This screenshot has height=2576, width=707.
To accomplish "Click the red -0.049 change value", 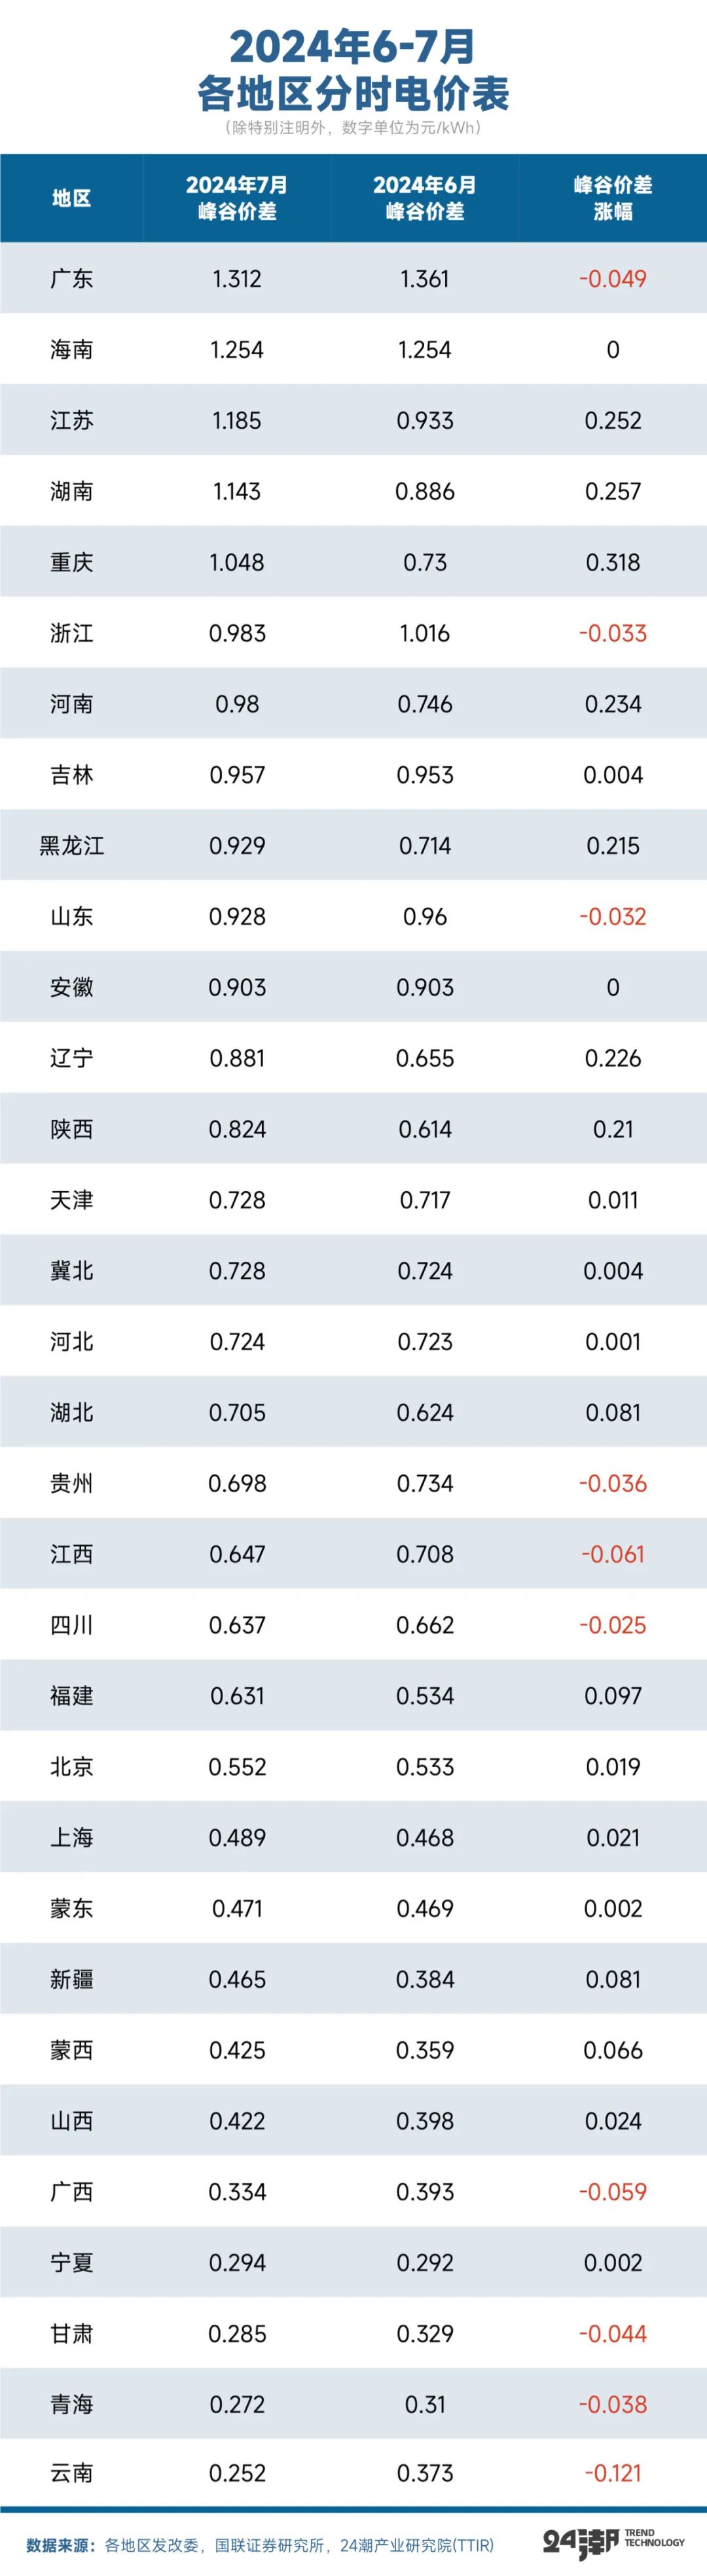I will (x=612, y=279).
